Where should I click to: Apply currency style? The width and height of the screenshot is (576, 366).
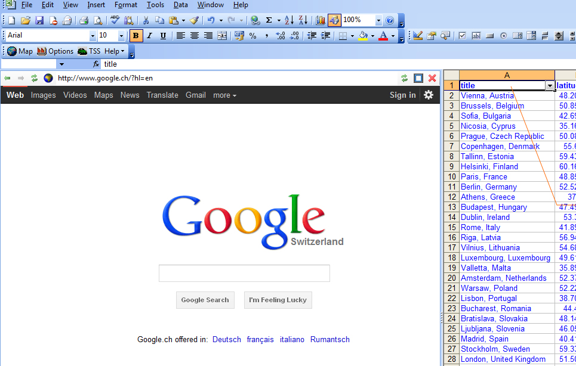(x=239, y=36)
